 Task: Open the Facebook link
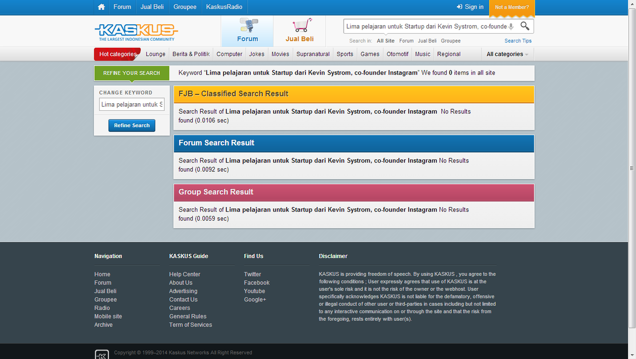coord(257,283)
